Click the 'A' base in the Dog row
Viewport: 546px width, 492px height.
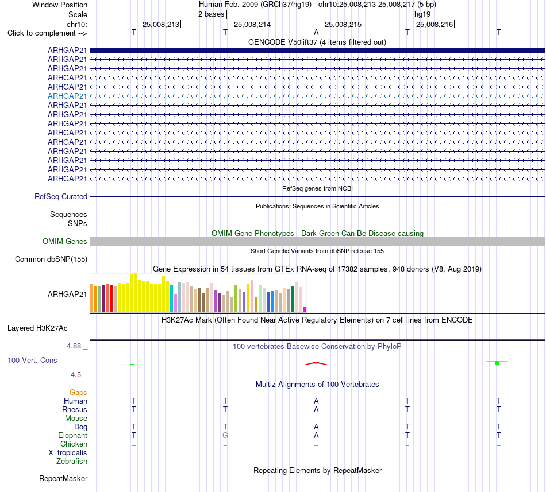pos(316,427)
